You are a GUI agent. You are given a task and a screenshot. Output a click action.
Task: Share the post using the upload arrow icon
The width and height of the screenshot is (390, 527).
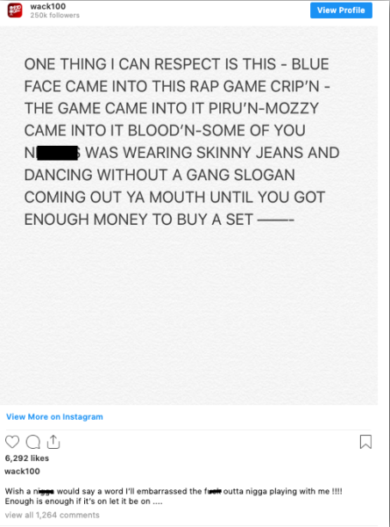(x=53, y=442)
